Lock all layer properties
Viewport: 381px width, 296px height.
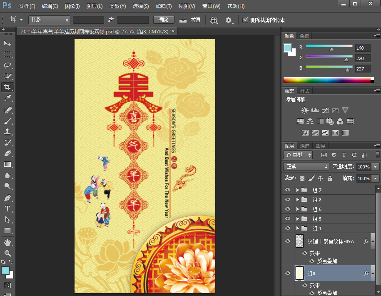pyautogui.click(x=330, y=178)
